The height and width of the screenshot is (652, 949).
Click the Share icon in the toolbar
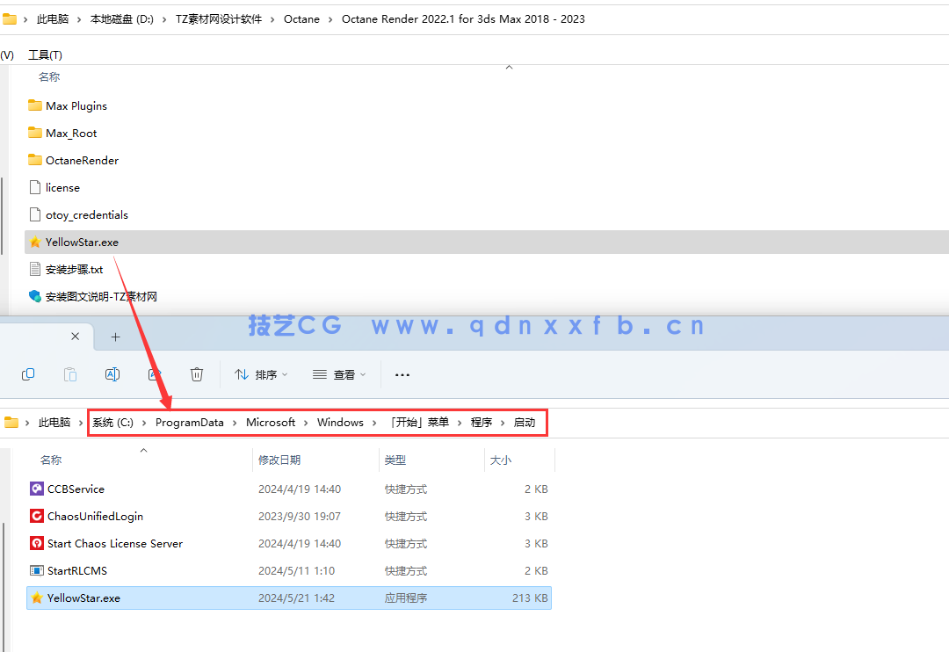(x=155, y=374)
